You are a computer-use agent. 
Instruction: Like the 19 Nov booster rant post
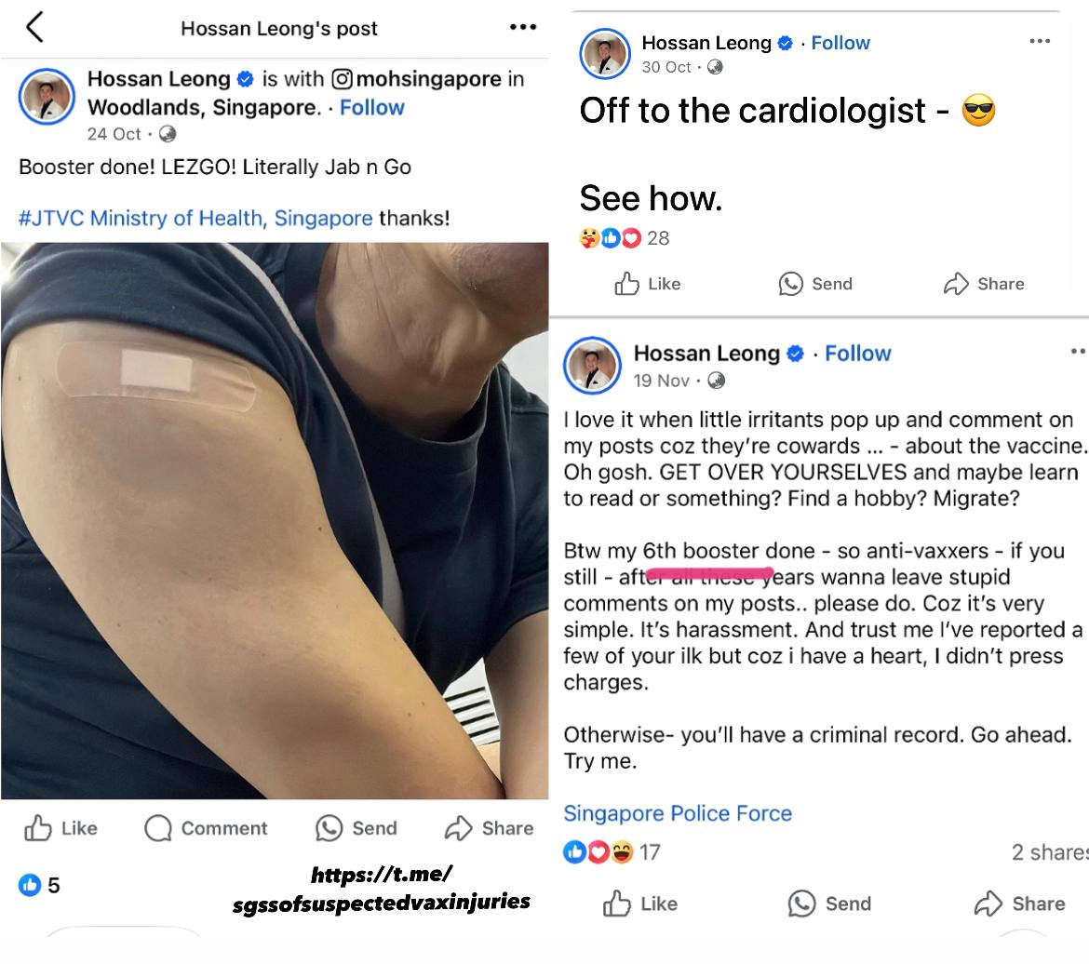coord(639,904)
